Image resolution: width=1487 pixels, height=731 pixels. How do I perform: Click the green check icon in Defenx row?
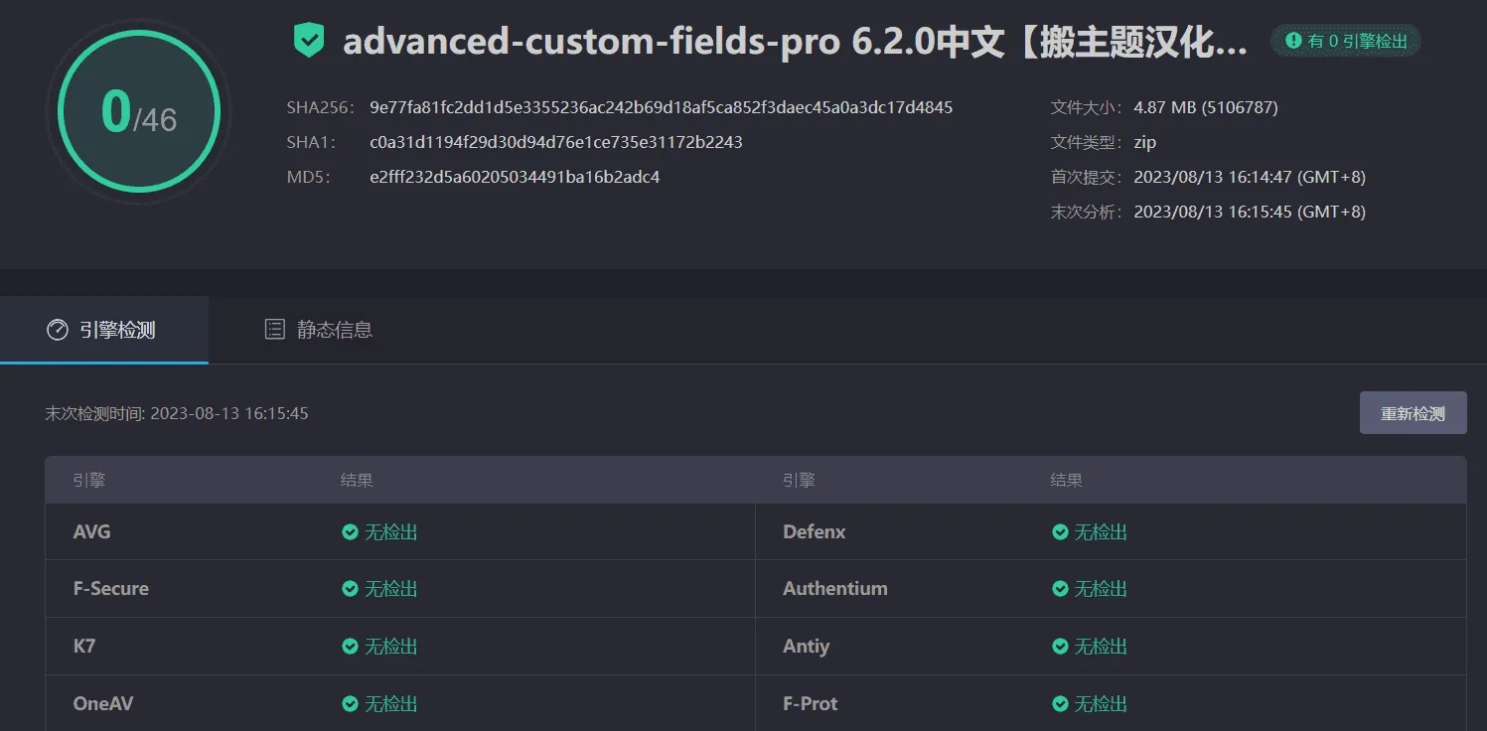point(1060,532)
